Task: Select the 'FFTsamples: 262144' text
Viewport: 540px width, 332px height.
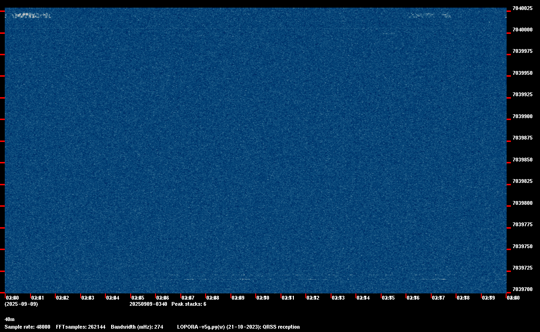Action: click(x=81, y=327)
